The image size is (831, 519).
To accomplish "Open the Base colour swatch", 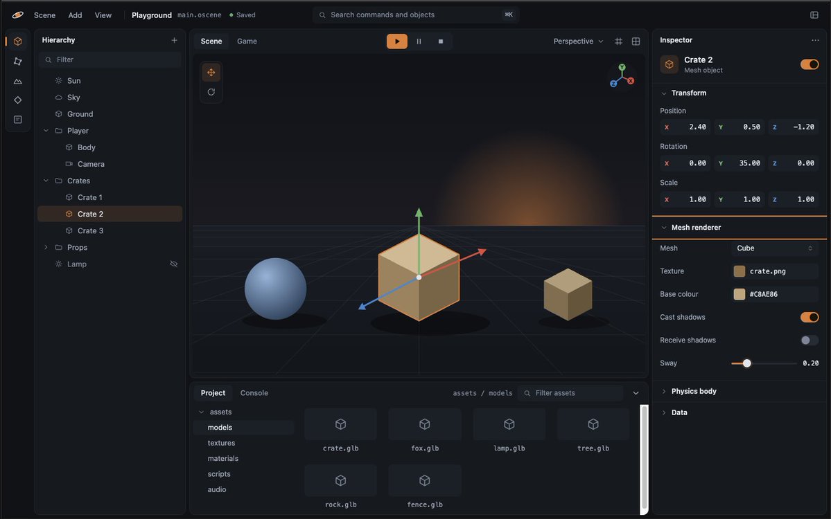I will (x=740, y=294).
